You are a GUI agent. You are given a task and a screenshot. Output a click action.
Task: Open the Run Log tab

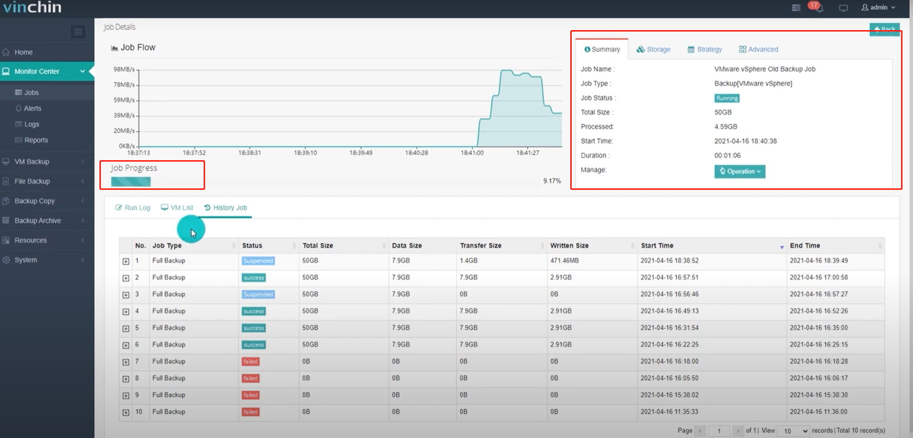(x=133, y=208)
